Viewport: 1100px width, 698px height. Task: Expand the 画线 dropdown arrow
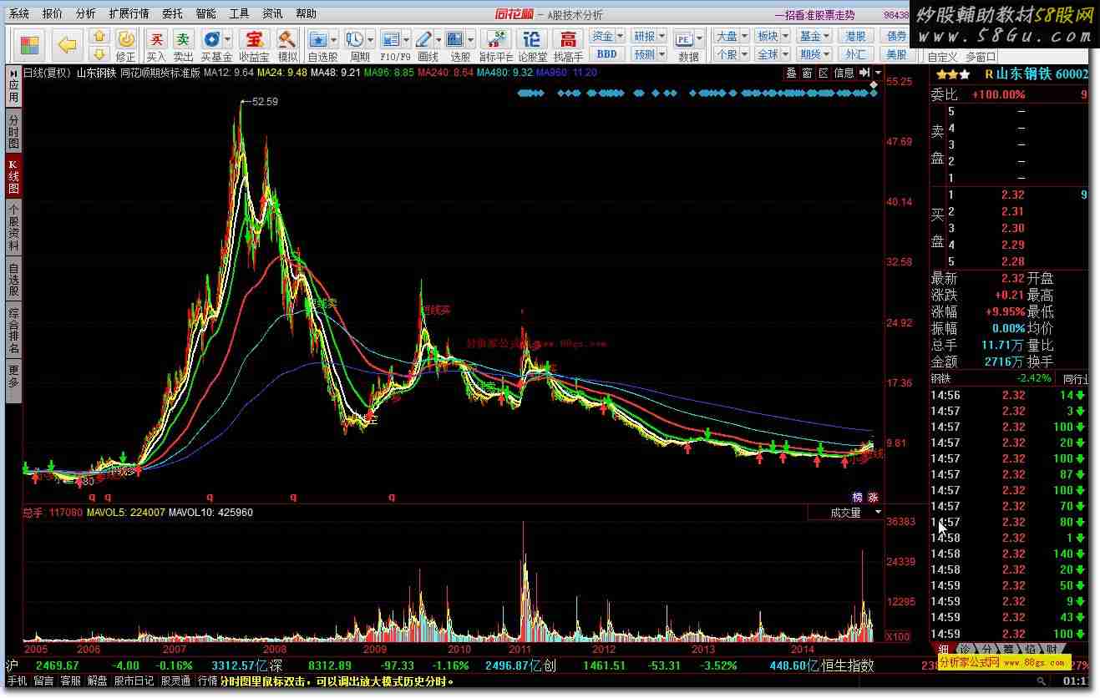pyautogui.click(x=439, y=39)
